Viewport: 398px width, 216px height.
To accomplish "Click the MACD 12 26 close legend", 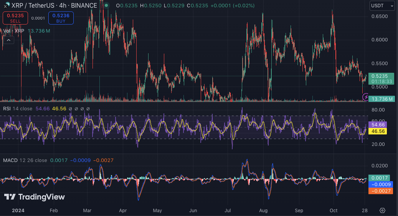I will pos(25,160).
